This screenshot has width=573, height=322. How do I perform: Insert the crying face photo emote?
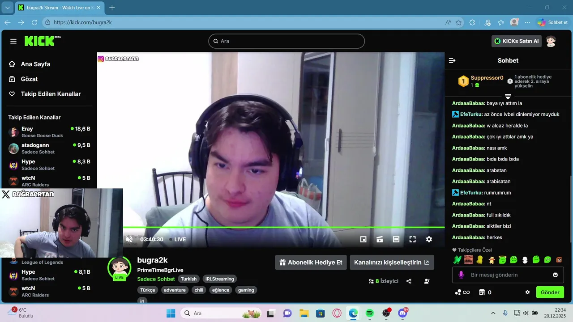[x=468, y=260]
